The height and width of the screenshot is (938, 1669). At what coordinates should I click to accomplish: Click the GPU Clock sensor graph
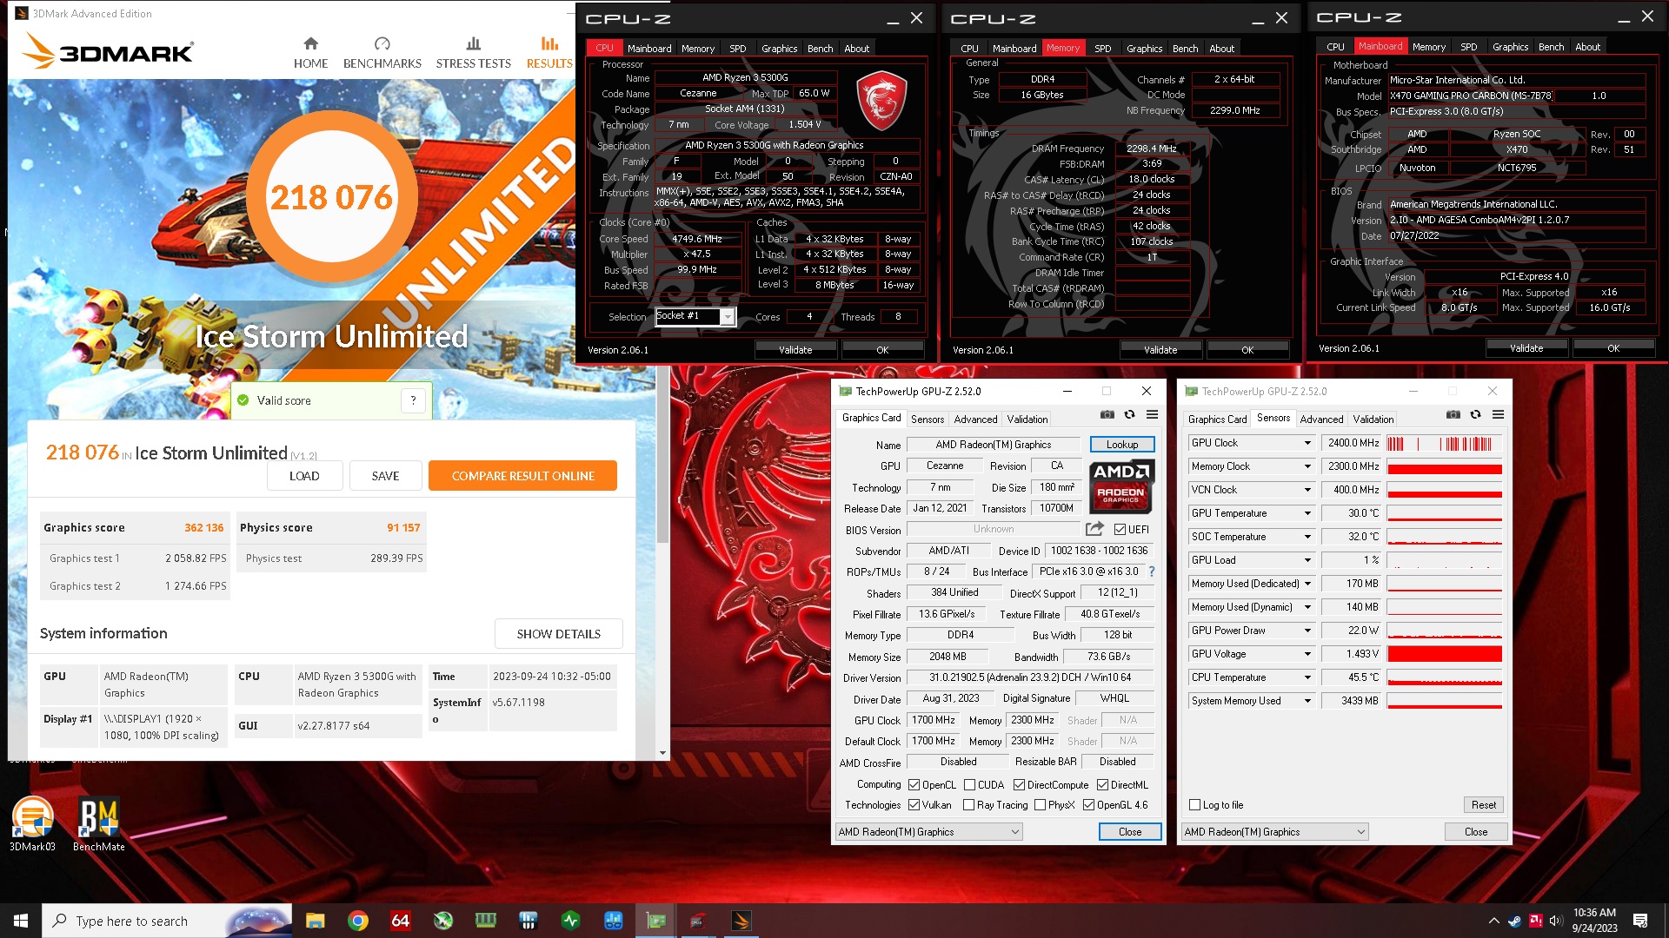point(1444,443)
